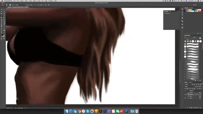203x114 pixels.
Task: Adjust the Brush Presets size slider
Action: point(188,39)
